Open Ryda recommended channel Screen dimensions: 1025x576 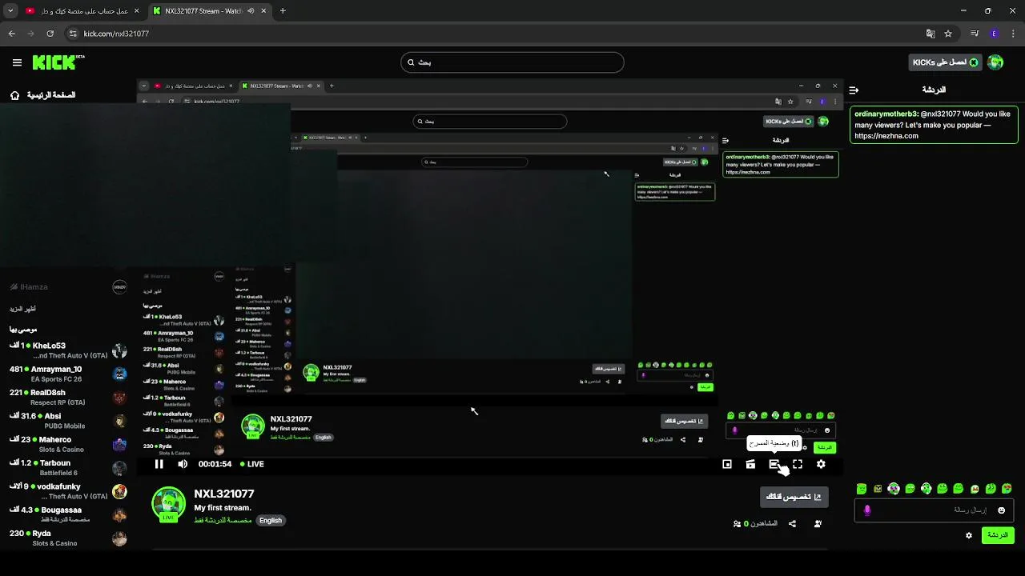coord(68,538)
